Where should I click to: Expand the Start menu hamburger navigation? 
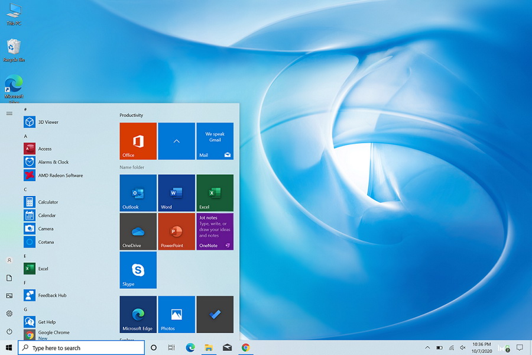[9, 114]
